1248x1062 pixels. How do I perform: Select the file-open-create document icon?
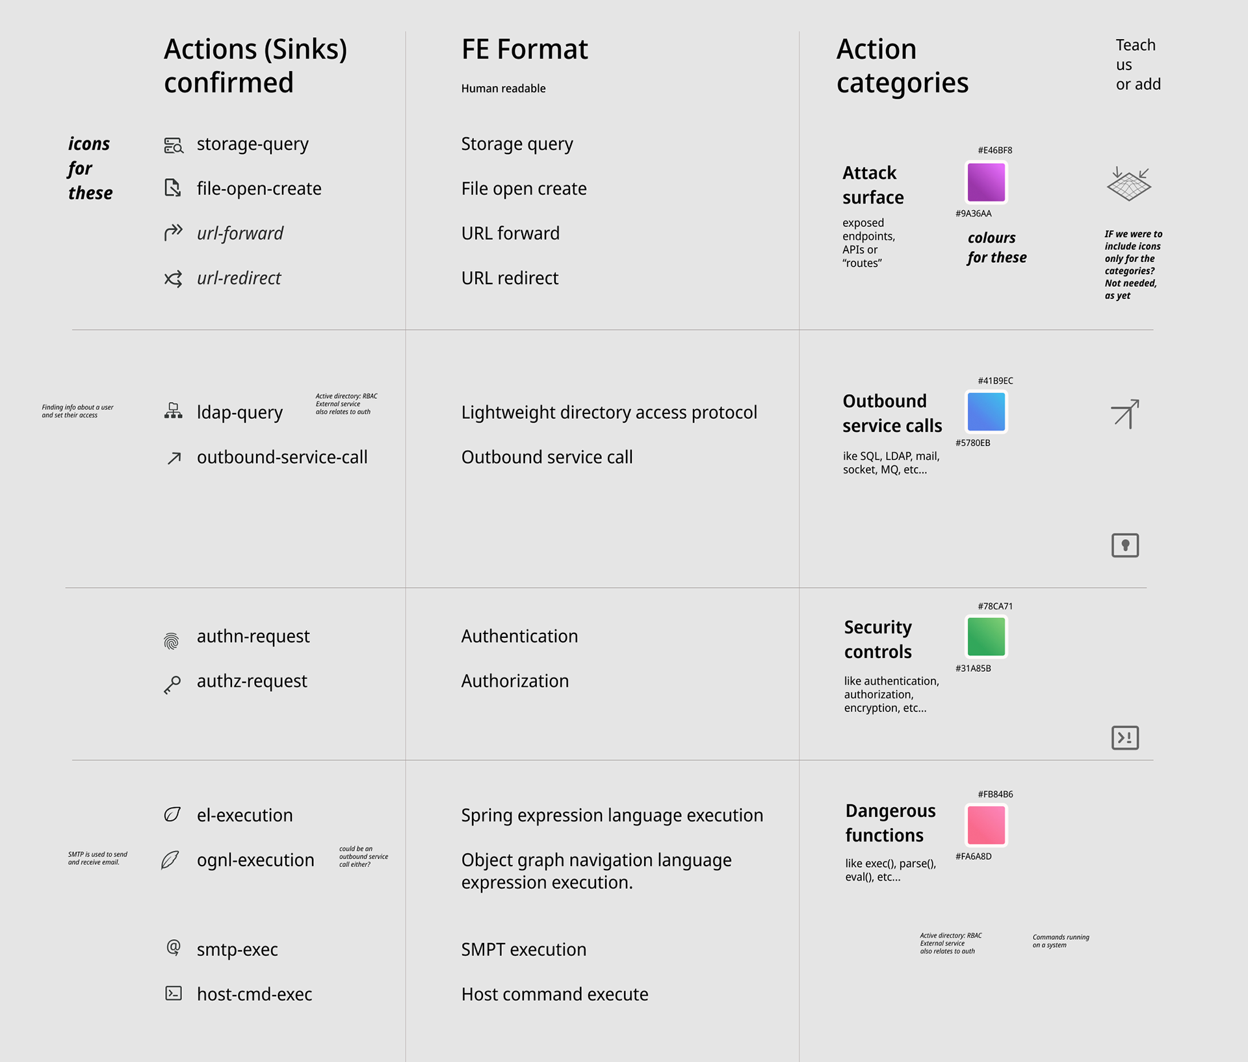pyautogui.click(x=172, y=189)
